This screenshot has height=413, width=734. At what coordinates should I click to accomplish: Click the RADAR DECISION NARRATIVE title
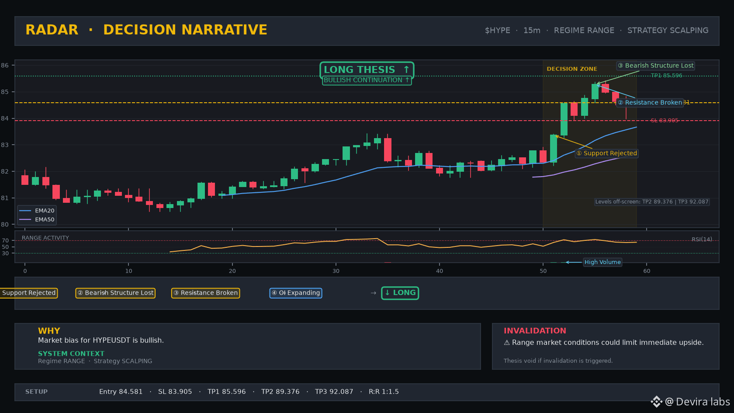pos(146,30)
